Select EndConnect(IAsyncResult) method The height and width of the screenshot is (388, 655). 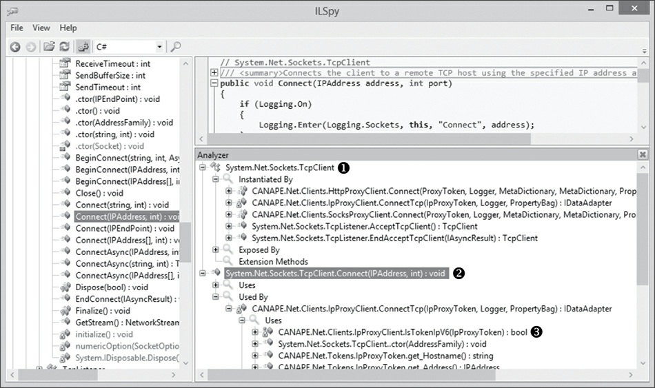[128, 299]
